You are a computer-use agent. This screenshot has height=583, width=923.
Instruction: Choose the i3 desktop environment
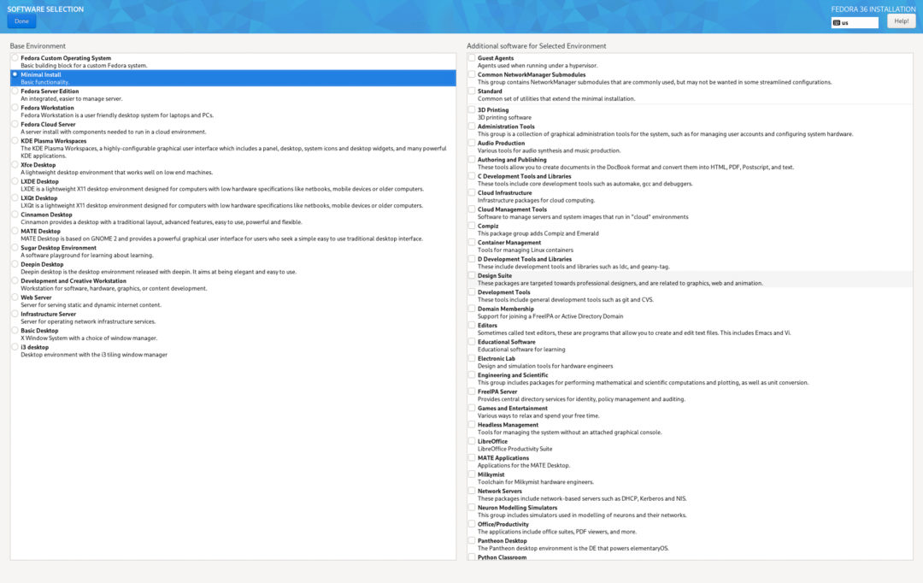tap(15, 346)
